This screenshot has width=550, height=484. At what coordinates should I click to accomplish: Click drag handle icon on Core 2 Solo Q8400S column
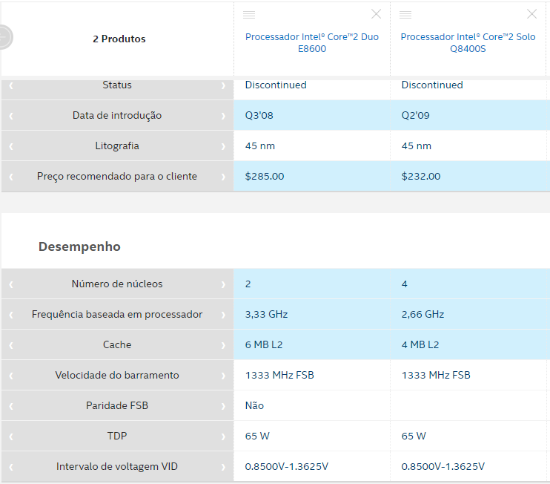coord(405,15)
